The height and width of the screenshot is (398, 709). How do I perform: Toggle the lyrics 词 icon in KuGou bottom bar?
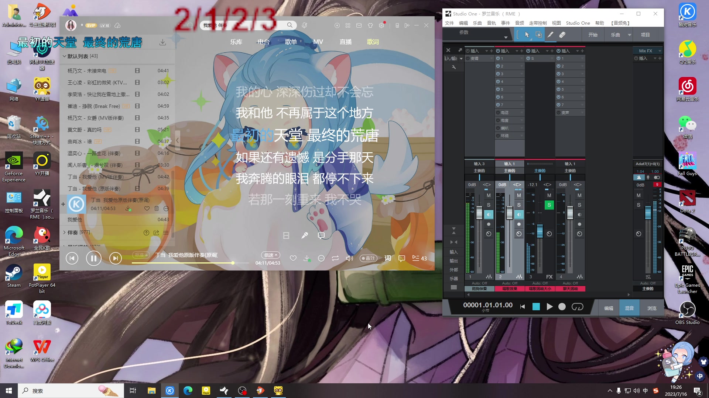tap(387, 258)
